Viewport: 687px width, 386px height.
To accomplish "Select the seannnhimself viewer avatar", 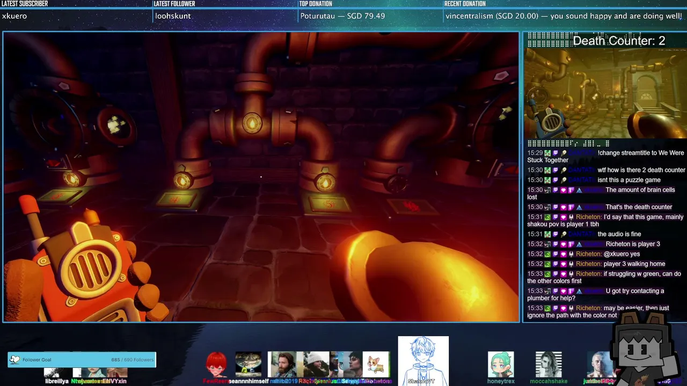I will click(x=249, y=365).
